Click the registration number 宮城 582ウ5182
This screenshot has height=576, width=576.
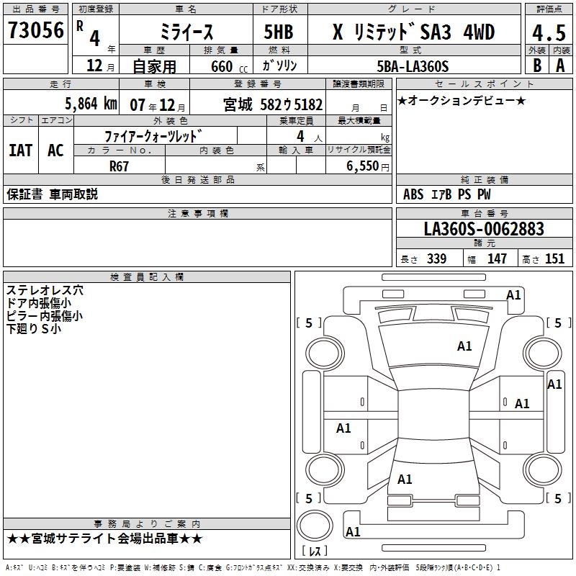[271, 104]
